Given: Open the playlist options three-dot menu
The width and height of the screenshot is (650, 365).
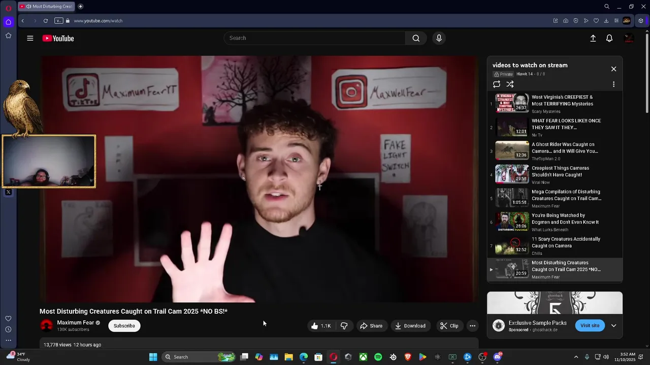Looking at the screenshot, I should [x=613, y=84].
